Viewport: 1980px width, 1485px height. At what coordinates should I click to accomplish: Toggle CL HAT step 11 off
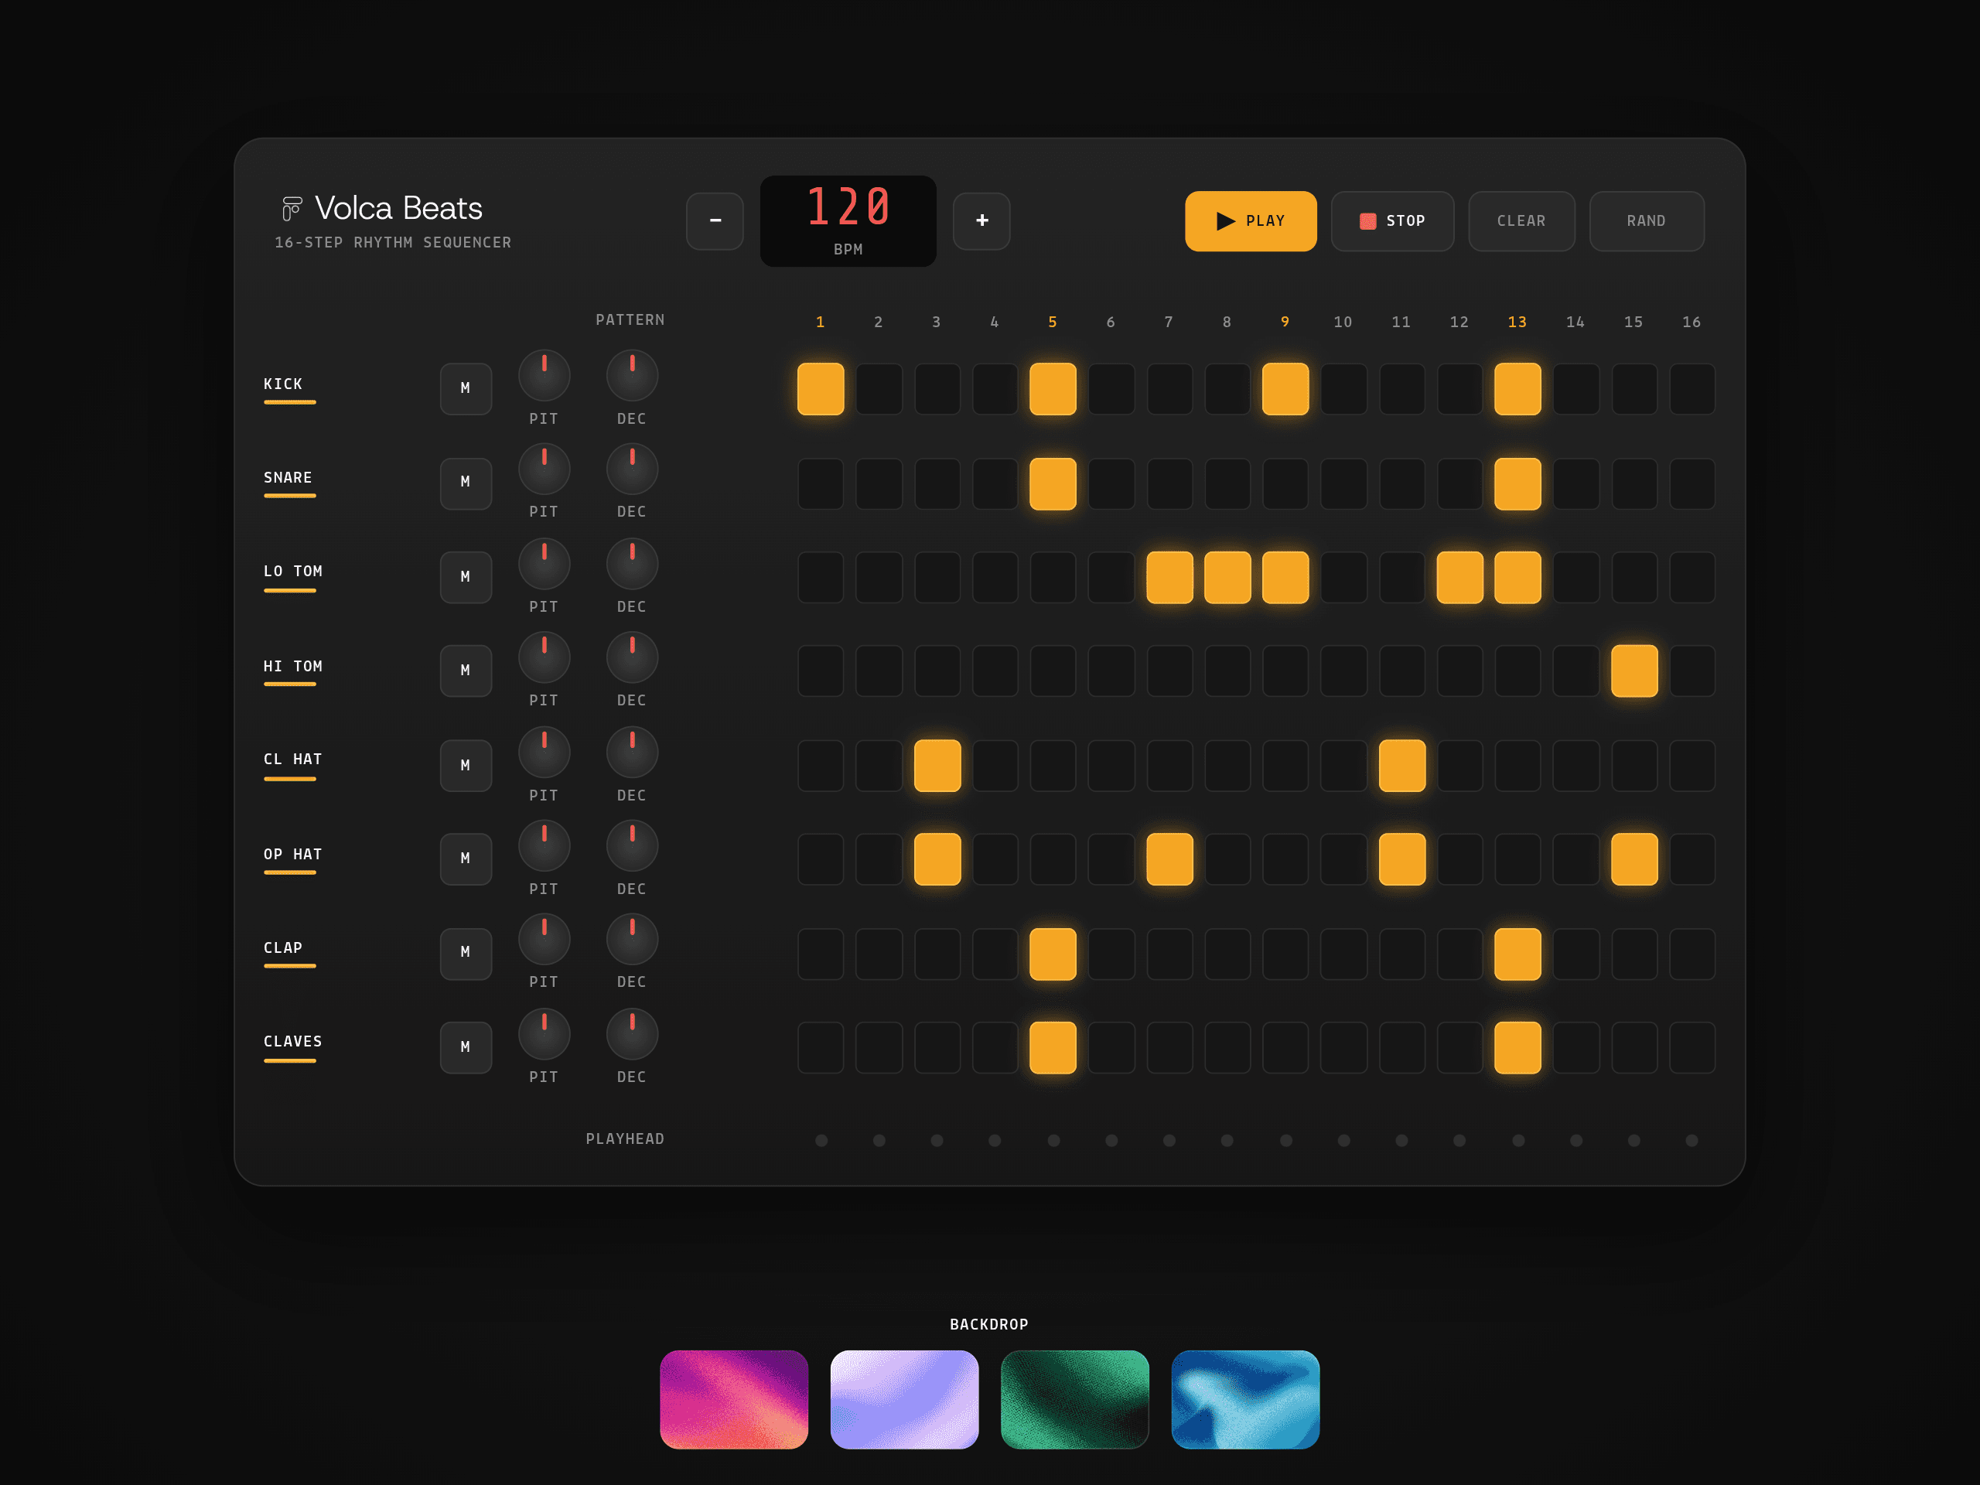coord(1401,766)
